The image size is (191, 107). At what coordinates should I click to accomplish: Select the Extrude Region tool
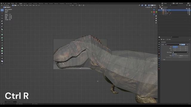2,35
